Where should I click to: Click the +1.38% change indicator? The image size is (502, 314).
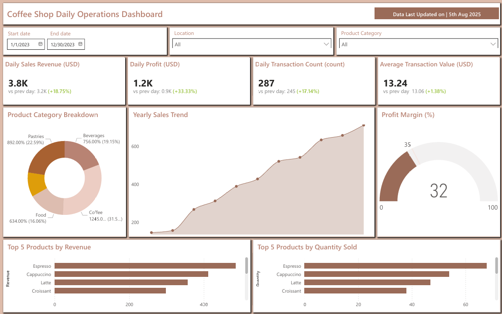click(436, 91)
